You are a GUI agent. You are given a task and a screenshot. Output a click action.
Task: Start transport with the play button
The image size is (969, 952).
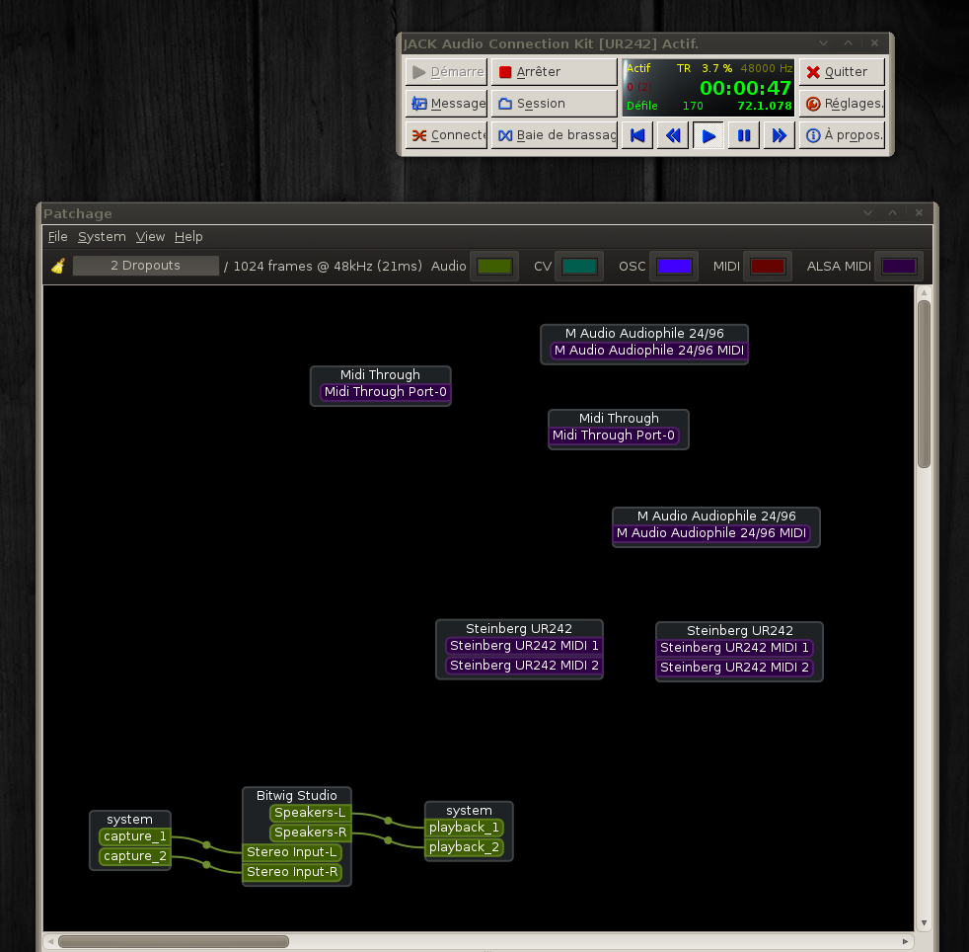pos(708,135)
